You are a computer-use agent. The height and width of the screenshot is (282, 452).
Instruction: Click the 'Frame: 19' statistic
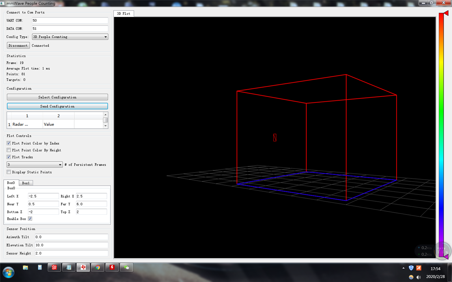15,63
